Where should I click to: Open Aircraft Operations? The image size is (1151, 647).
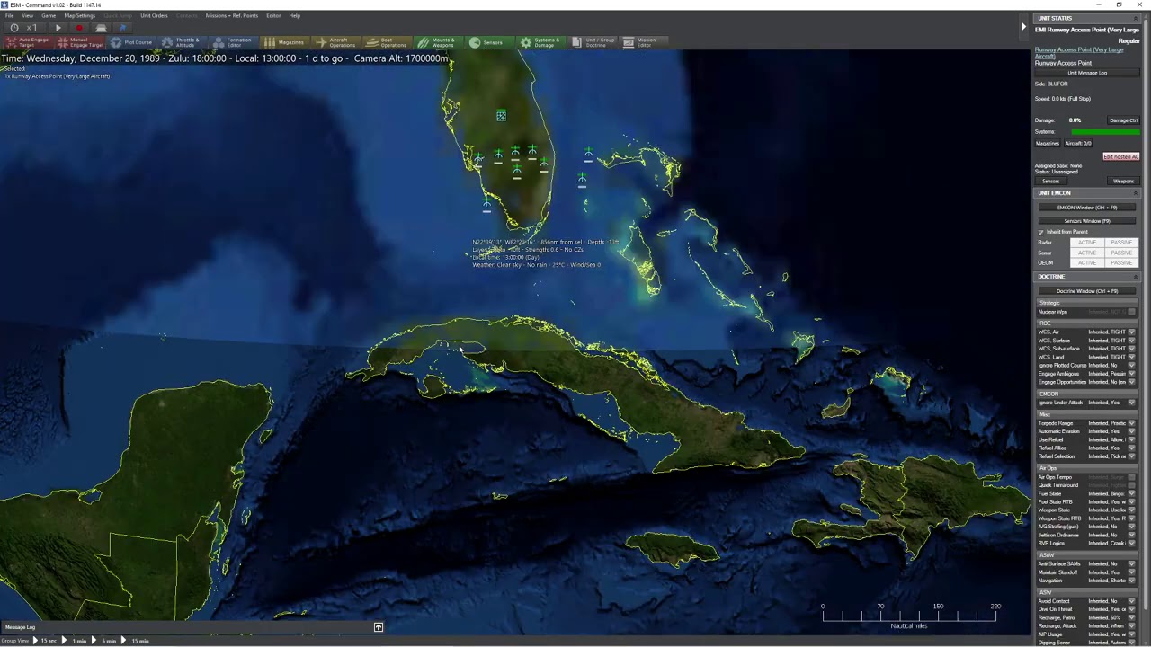(x=335, y=42)
